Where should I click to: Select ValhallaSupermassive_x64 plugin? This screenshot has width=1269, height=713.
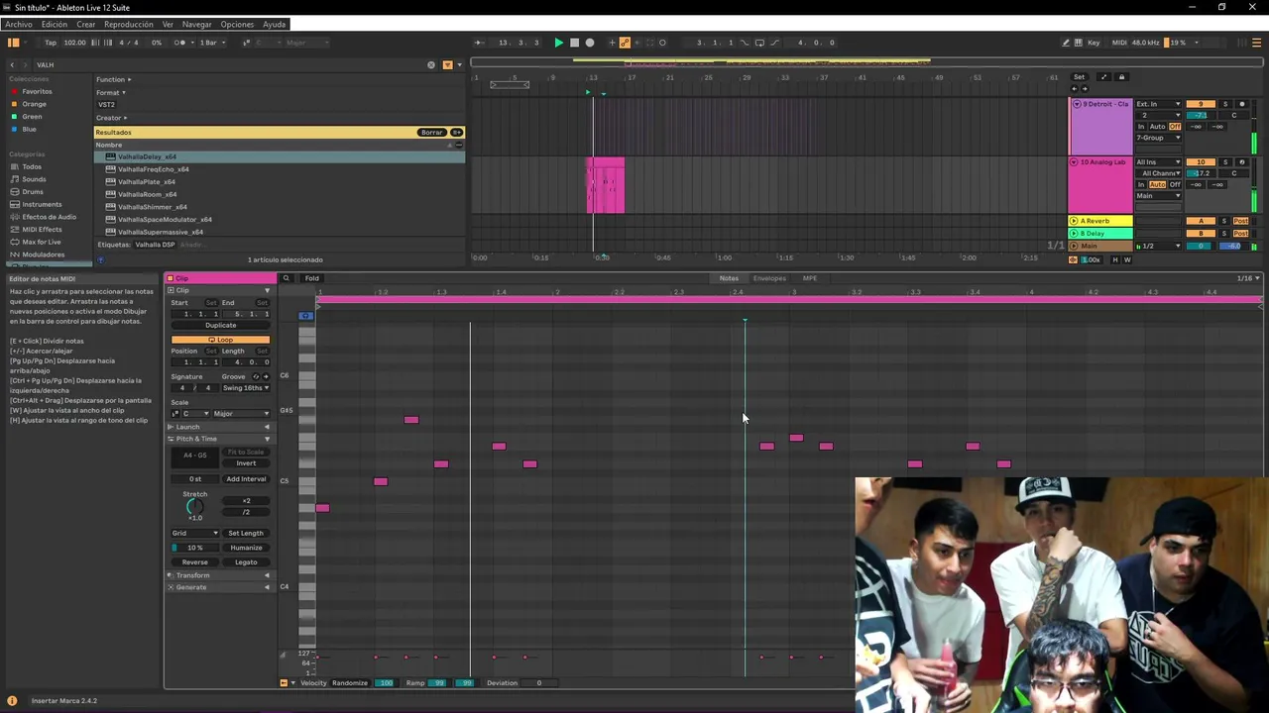pyautogui.click(x=160, y=232)
